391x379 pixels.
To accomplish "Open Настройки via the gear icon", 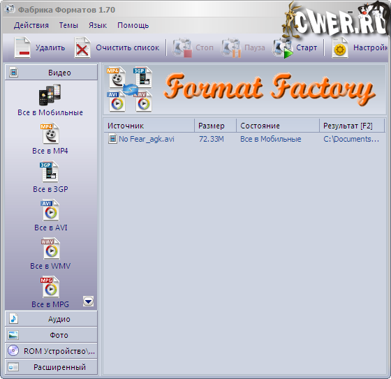I will tap(340, 47).
